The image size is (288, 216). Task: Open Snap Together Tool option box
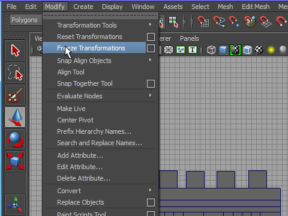[151, 83]
